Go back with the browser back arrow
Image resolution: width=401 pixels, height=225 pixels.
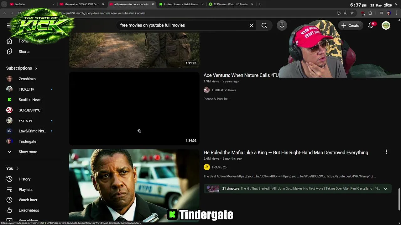5,13
